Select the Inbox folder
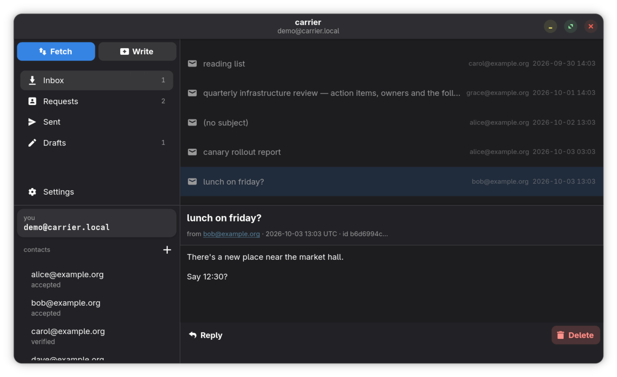 click(97, 80)
